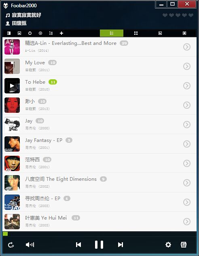Screen dimensions: 199x256
Task: Expand the My Love album arrow
Action: pos(187,66)
